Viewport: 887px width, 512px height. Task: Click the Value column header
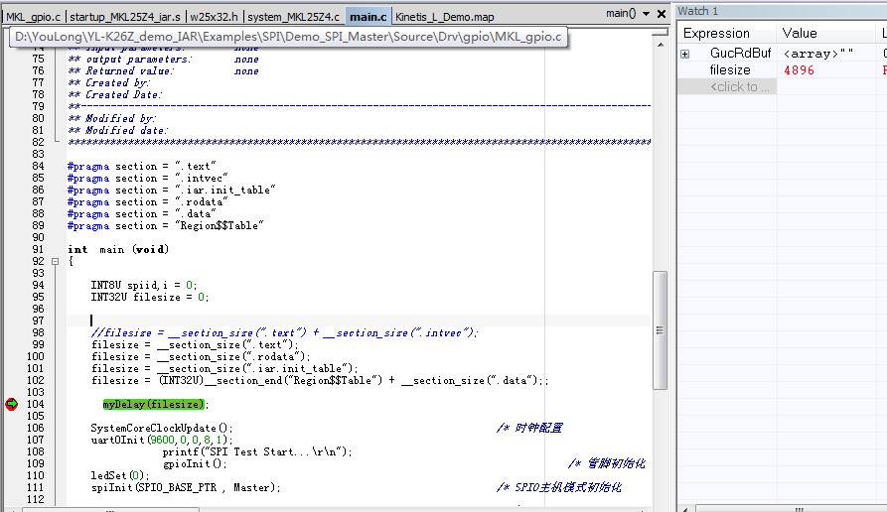pos(800,34)
